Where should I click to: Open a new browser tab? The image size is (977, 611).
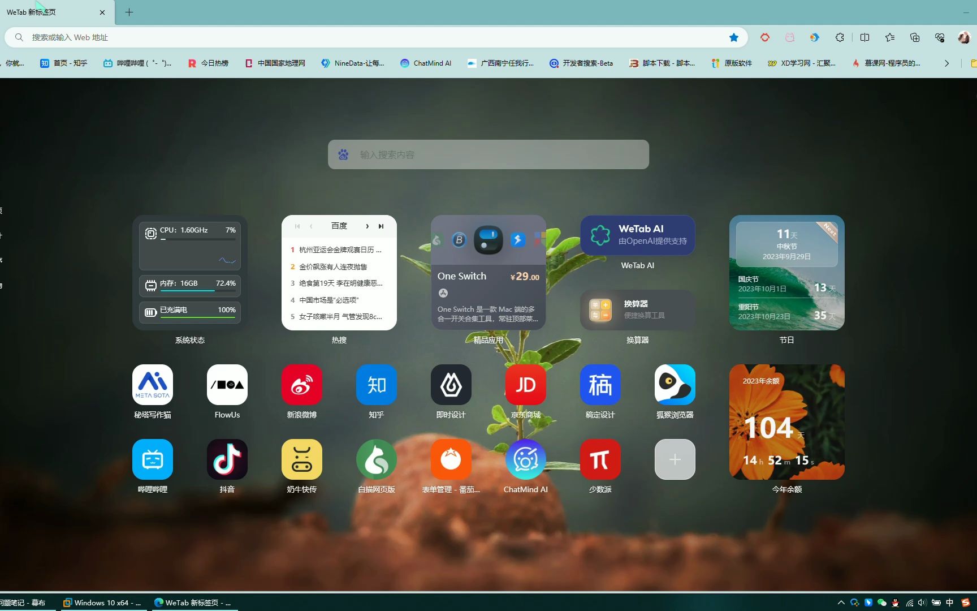coord(129,12)
